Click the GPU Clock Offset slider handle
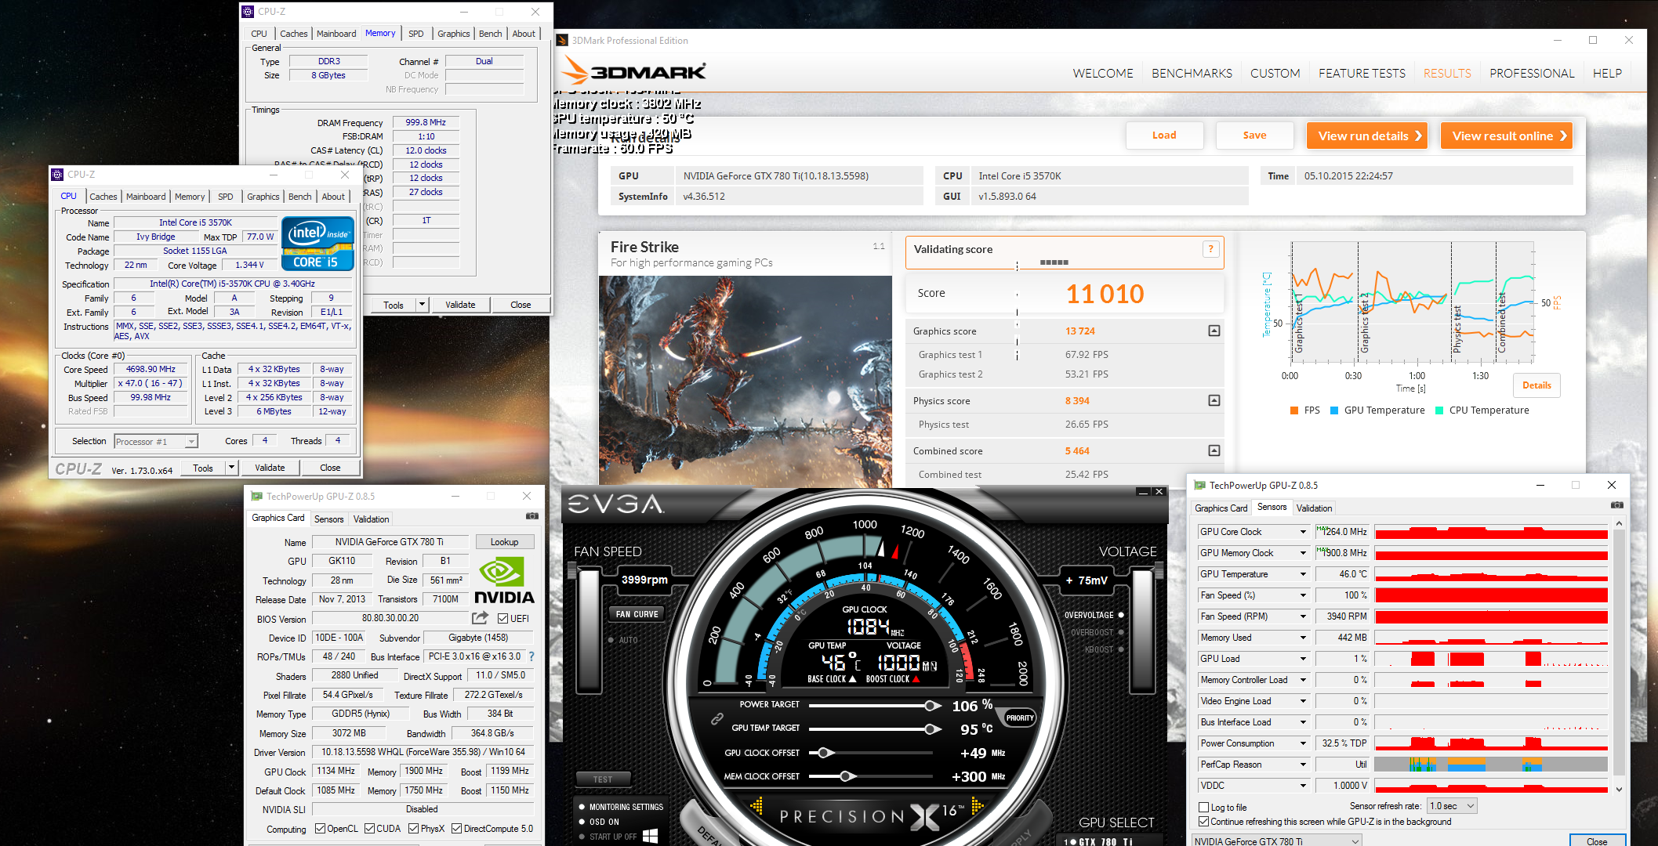The width and height of the screenshot is (1658, 846). click(x=823, y=753)
